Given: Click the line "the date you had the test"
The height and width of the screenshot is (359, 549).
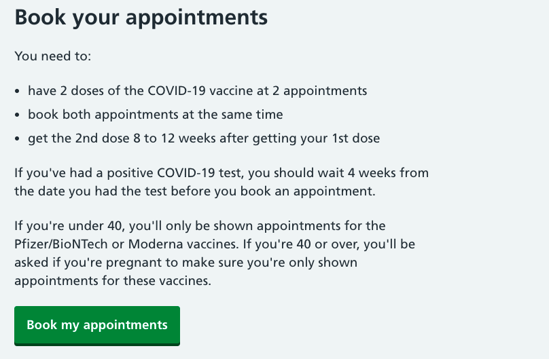Looking at the screenshot, I should [194, 191].
